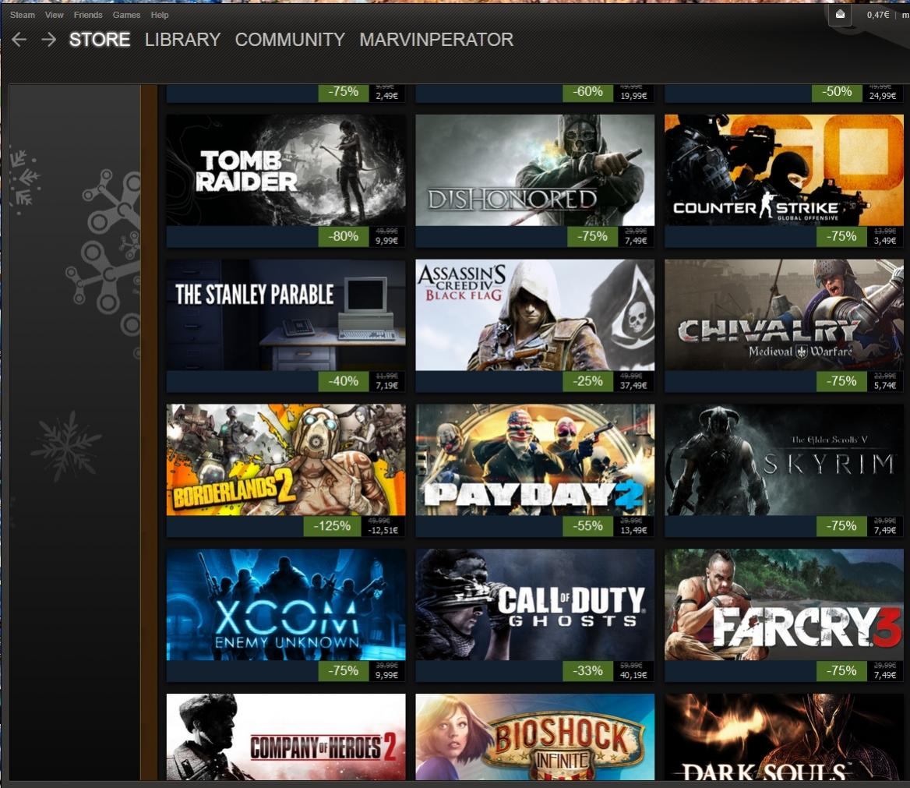The height and width of the screenshot is (788, 910).
Task: Click Dishonored's -75% discount badge
Action: (592, 236)
